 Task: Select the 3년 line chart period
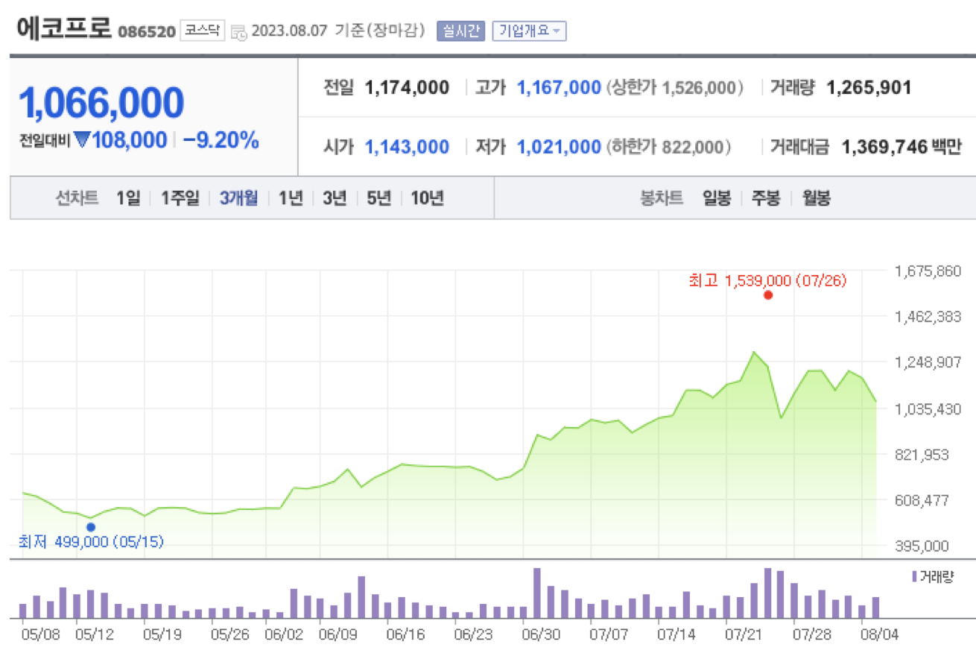coord(334,198)
